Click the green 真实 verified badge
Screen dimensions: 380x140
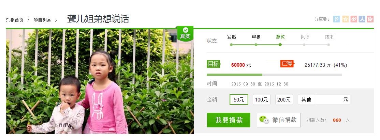click(x=186, y=33)
